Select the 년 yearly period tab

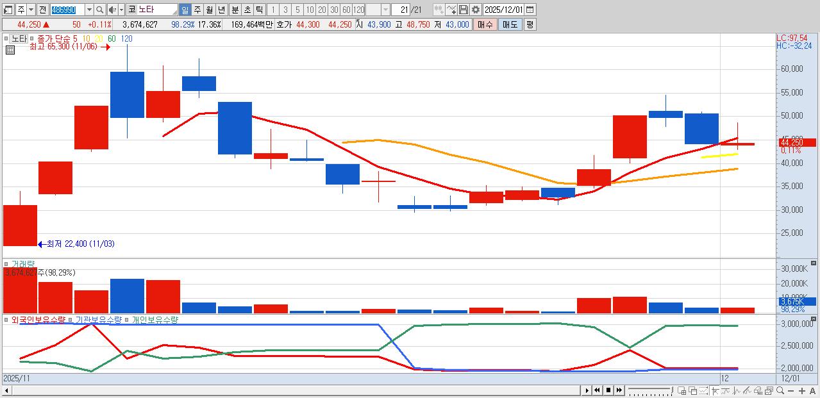[222, 10]
